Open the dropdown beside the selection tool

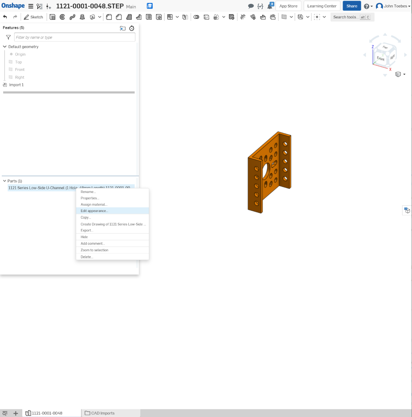pos(324,17)
